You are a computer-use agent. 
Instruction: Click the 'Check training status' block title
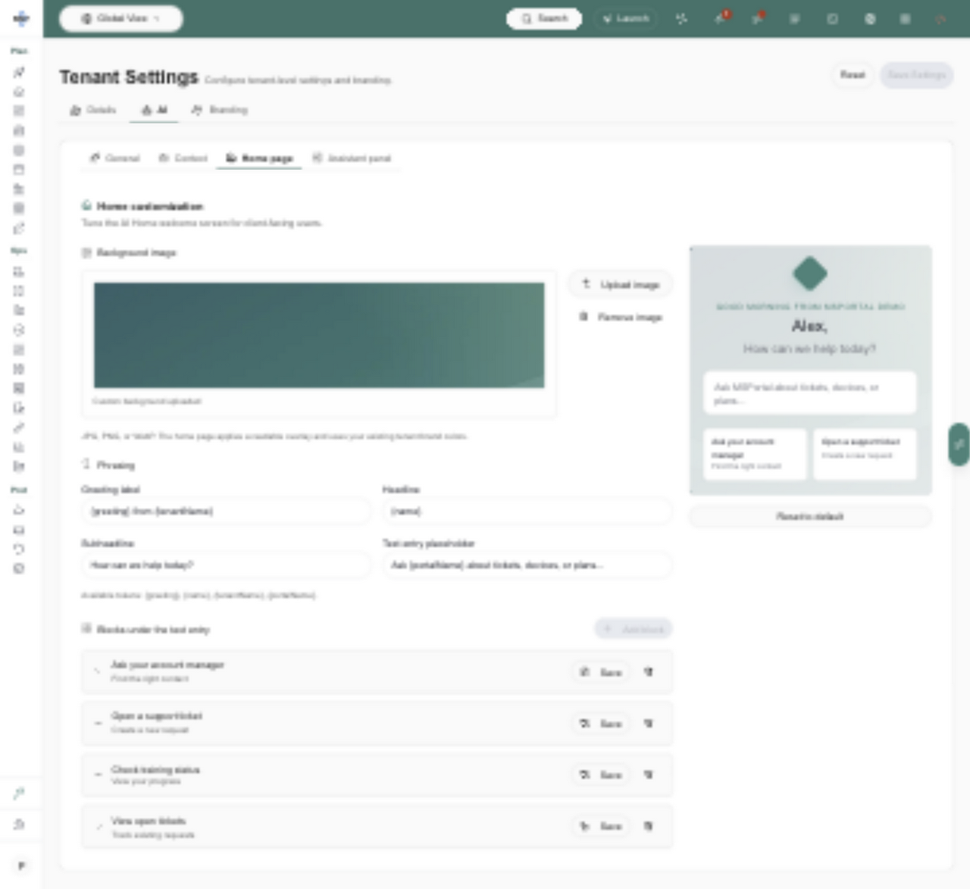click(155, 769)
